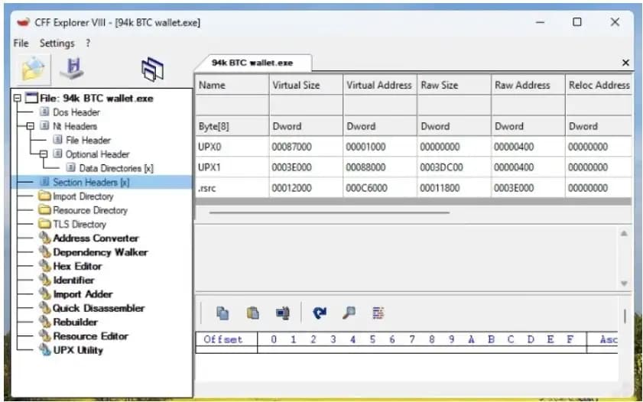Click the Hex Editor tool icon
Screen dimensions: 643x402
point(44,266)
